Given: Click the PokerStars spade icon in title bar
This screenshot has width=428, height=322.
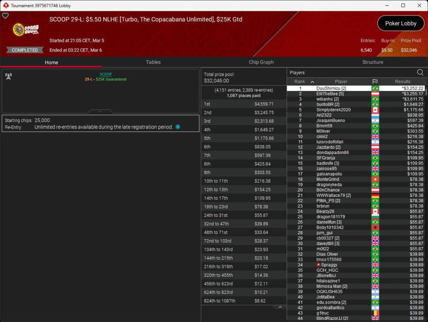Looking at the screenshot, I should pos(5,5).
